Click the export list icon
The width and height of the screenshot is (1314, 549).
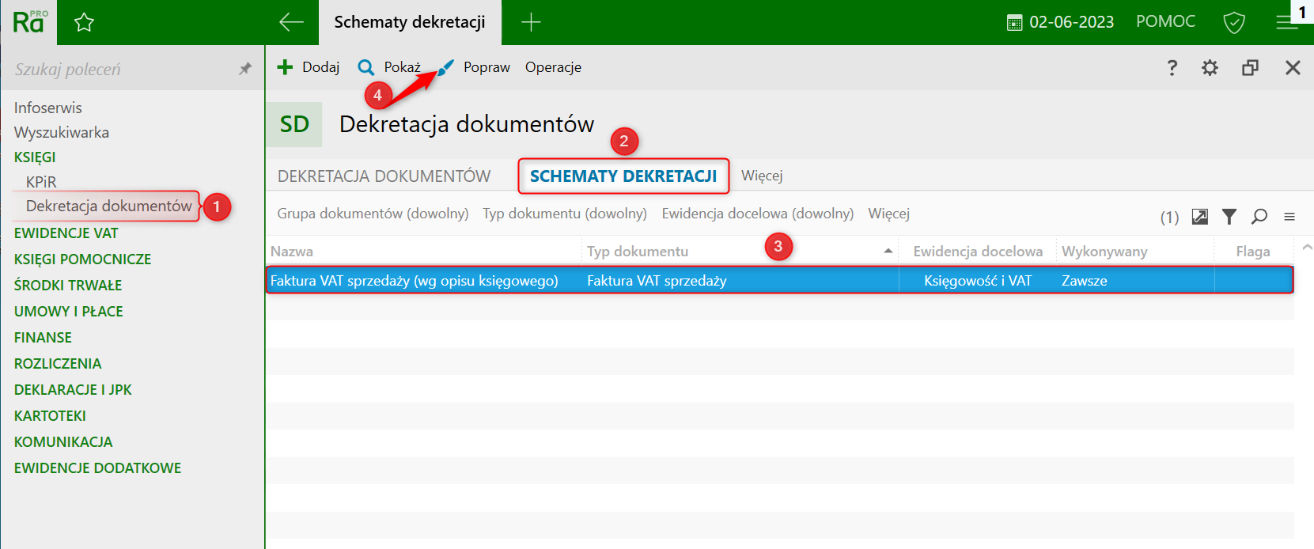(x=1200, y=217)
